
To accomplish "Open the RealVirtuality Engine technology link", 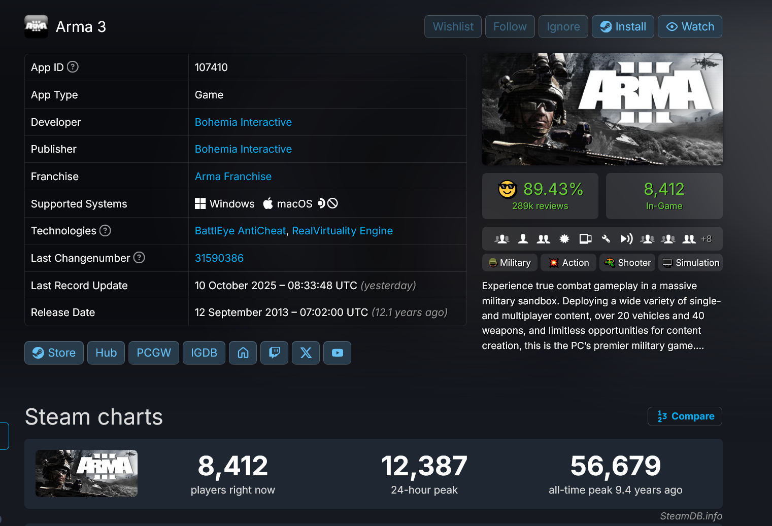I will pyautogui.click(x=343, y=231).
